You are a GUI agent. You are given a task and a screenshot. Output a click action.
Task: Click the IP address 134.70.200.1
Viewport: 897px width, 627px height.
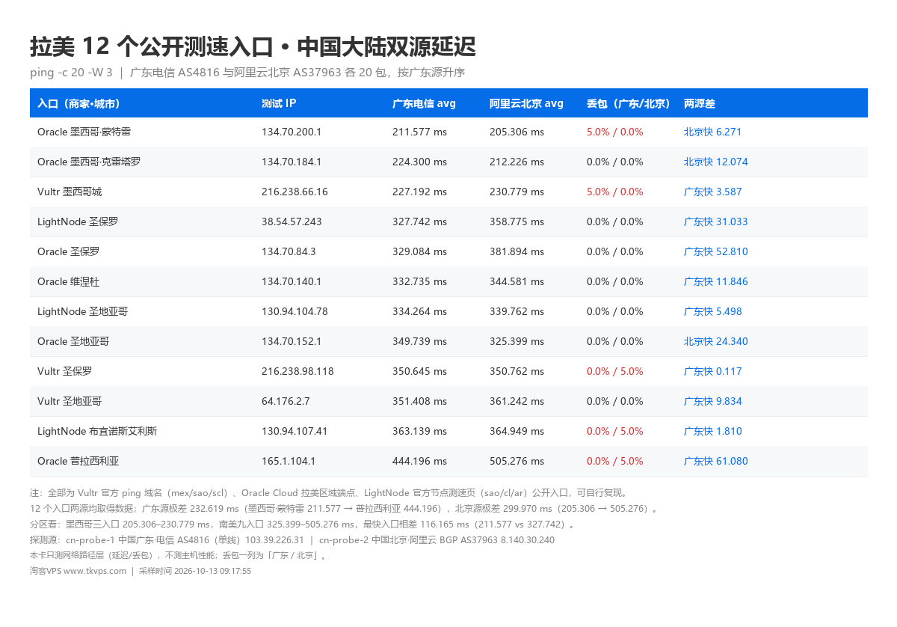point(292,132)
